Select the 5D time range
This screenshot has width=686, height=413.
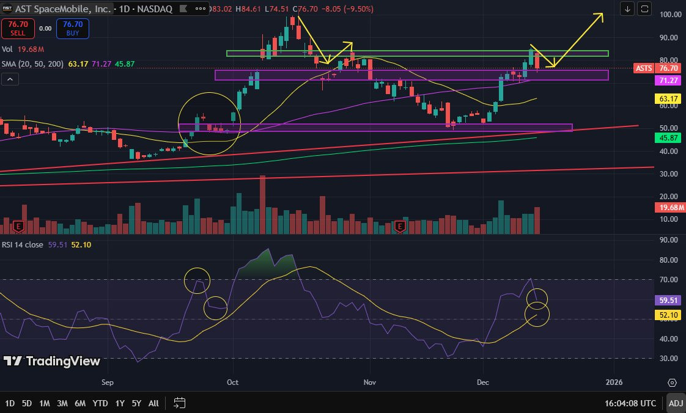pyautogui.click(x=27, y=403)
